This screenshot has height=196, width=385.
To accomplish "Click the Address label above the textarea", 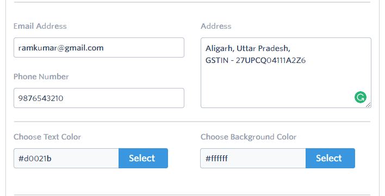I will [x=216, y=26].
